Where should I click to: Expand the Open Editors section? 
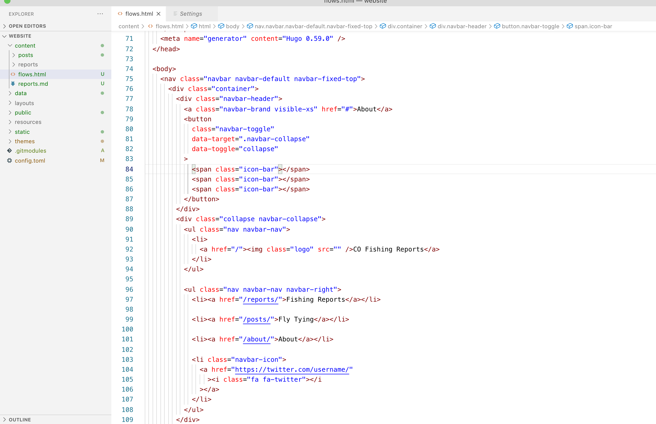pos(27,26)
